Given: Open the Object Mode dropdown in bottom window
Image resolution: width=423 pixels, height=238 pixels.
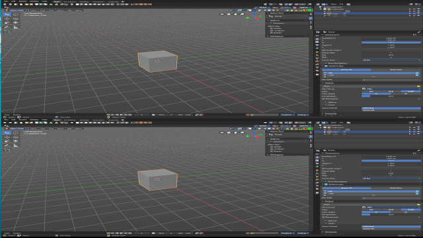Looking at the screenshot, I should point(17,129).
